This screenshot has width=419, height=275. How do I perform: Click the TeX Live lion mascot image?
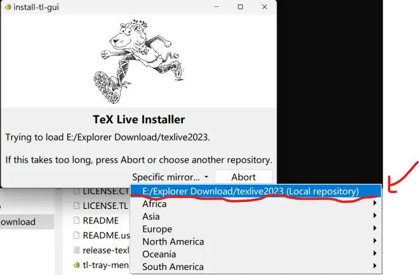tap(139, 61)
